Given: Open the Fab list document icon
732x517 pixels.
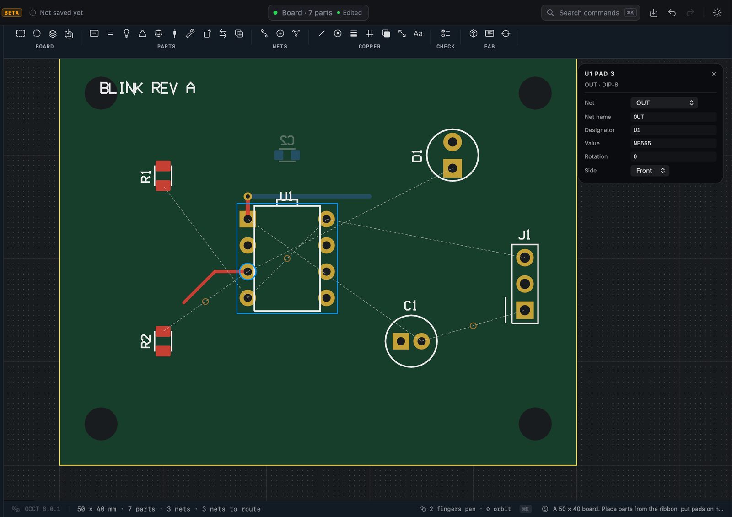Looking at the screenshot, I should (490, 33).
